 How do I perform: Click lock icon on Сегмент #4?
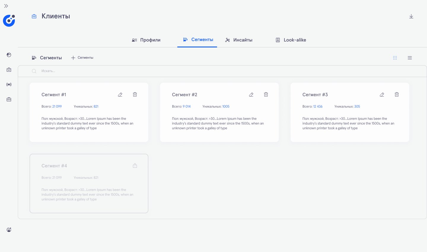(x=135, y=165)
